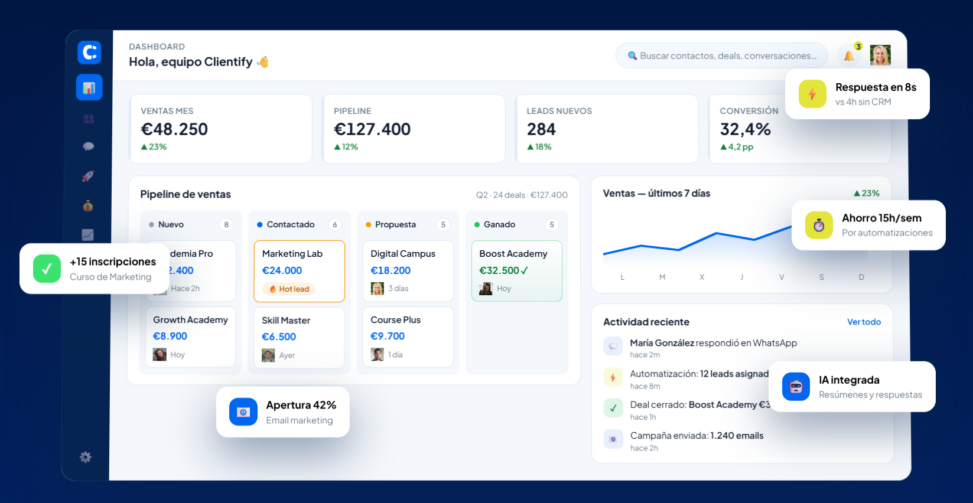Focus the Buscar contactos search field
The image size is (973, 503).
click(x=721, y=55)
